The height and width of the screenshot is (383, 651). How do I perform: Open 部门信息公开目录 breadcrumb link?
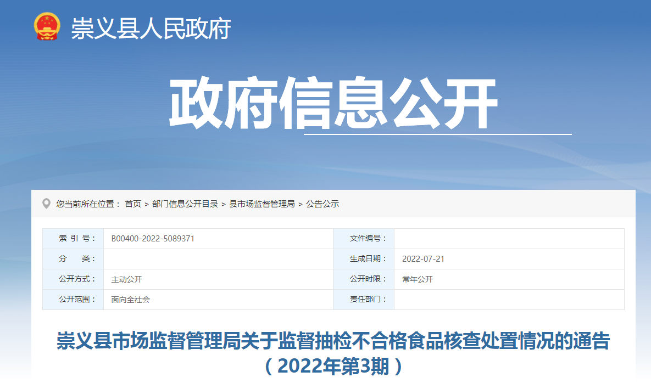click(185, 204)
